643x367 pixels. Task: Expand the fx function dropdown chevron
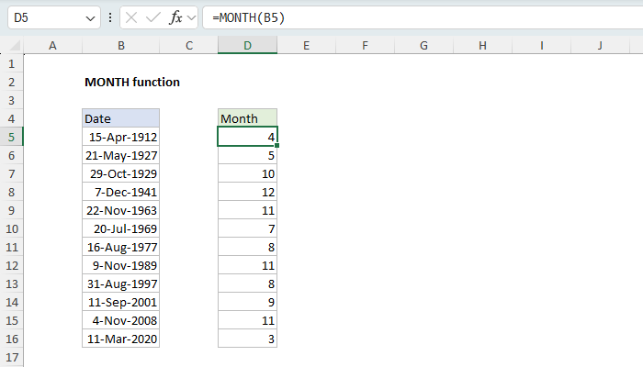click(x=192, y=17)
